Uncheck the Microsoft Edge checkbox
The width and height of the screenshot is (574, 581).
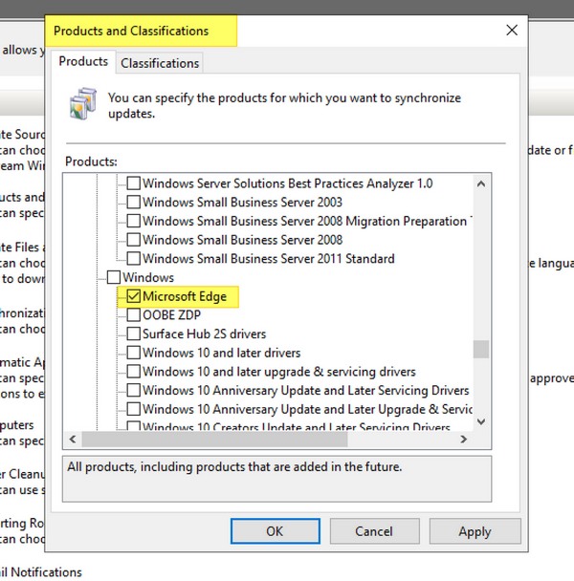(x=134, y=296)
